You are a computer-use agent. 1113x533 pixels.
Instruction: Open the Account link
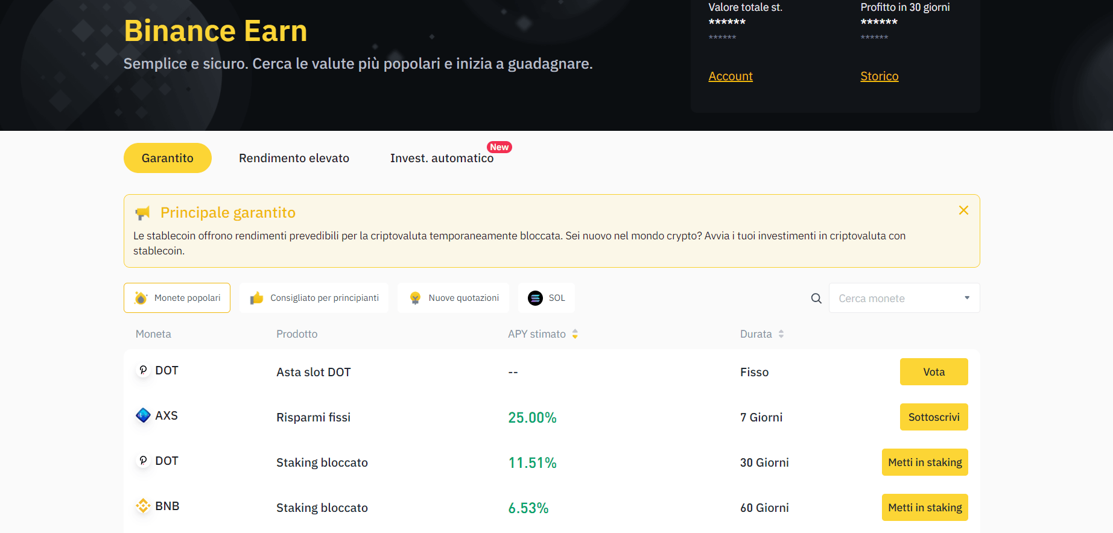731,76
